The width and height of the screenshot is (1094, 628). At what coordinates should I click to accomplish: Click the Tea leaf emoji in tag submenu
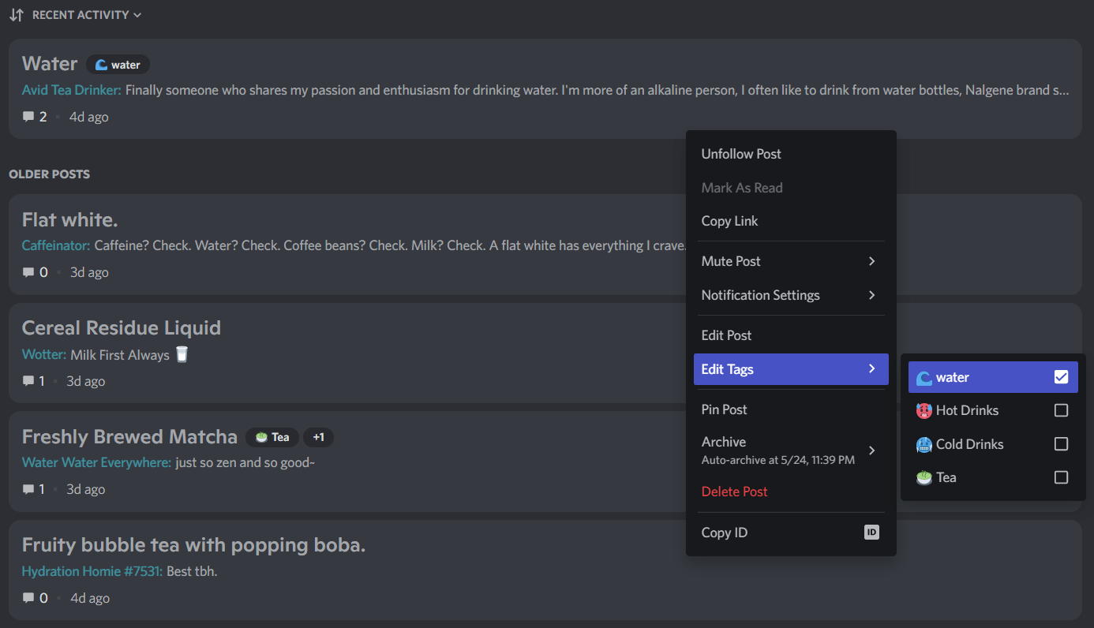pyautogui.click(x=923, y=477)
